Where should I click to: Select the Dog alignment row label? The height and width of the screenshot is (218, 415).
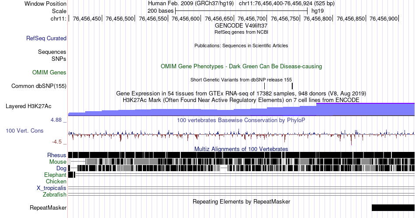coord(62,169)
